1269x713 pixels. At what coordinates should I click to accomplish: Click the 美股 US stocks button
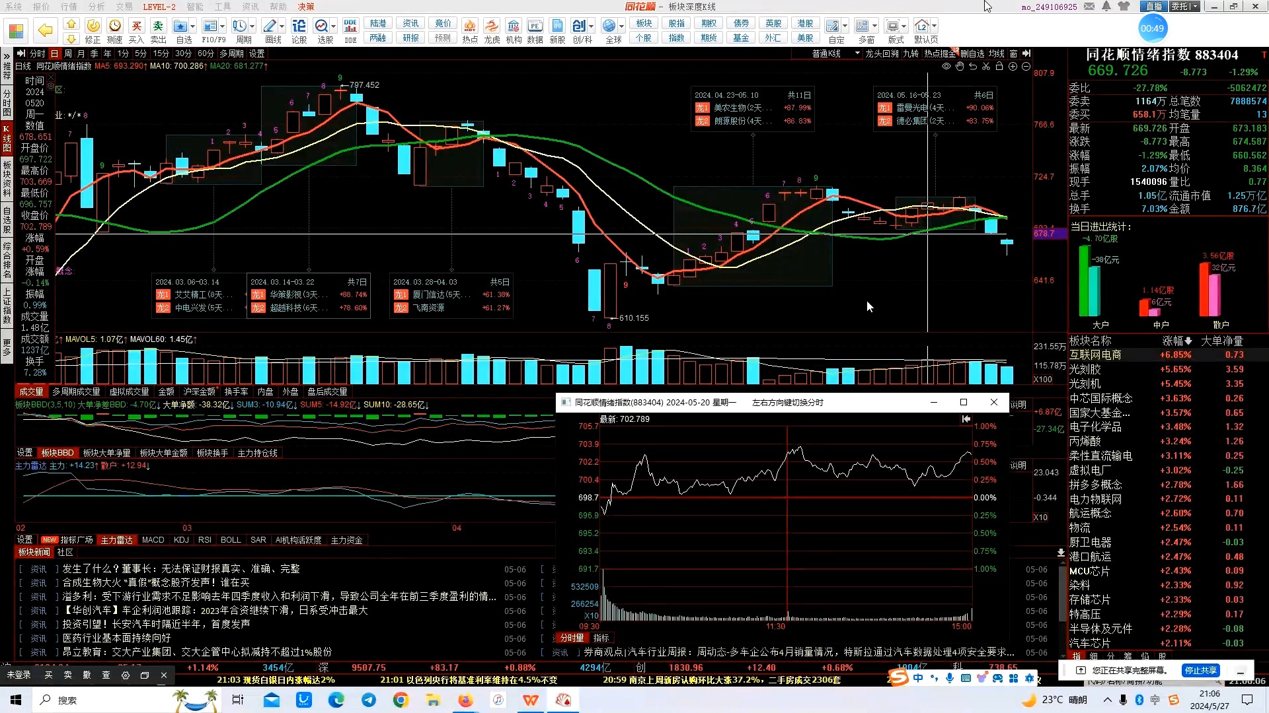[x=805, y=38]
